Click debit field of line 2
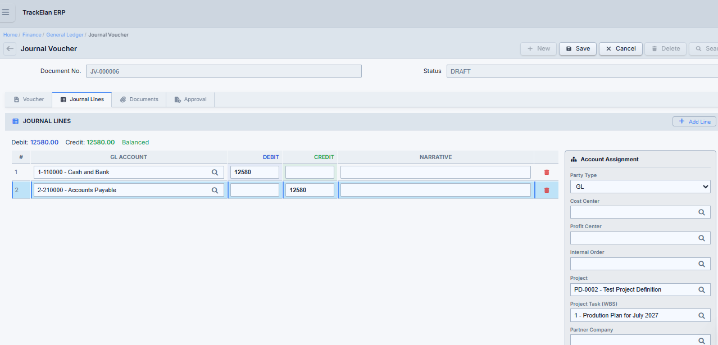The image size is (718, 345). [255, 190]
